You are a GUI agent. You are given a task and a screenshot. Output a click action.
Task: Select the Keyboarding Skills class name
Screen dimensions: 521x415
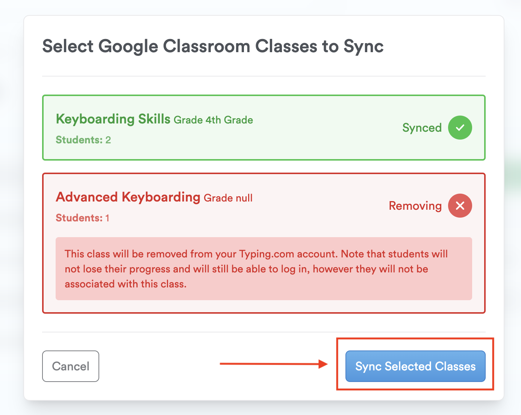113,119
